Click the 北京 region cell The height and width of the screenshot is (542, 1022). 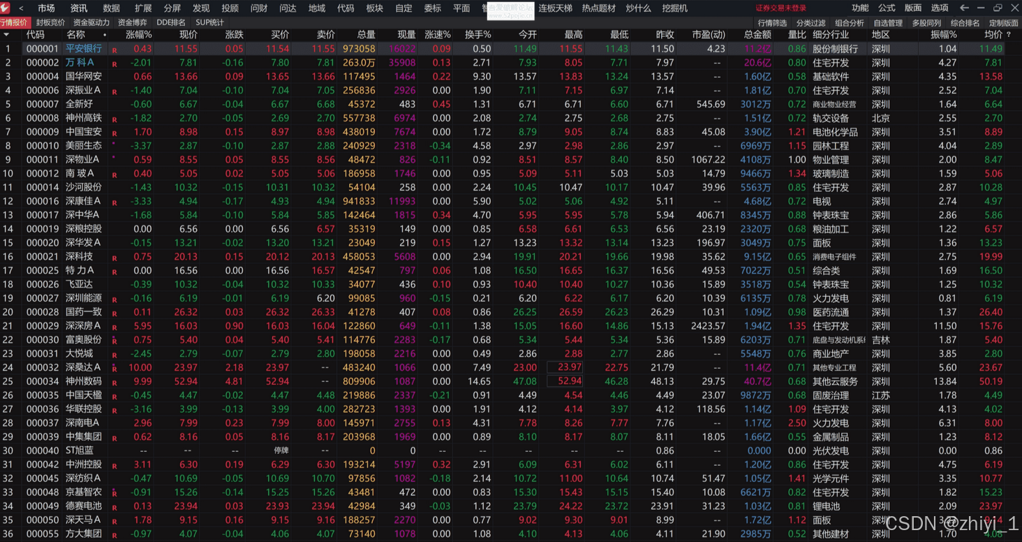tap(881, 118)
